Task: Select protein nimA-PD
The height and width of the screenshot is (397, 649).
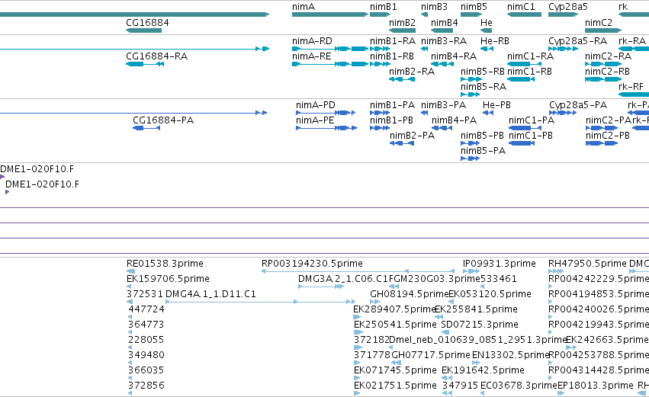Action: coord(326,113)
